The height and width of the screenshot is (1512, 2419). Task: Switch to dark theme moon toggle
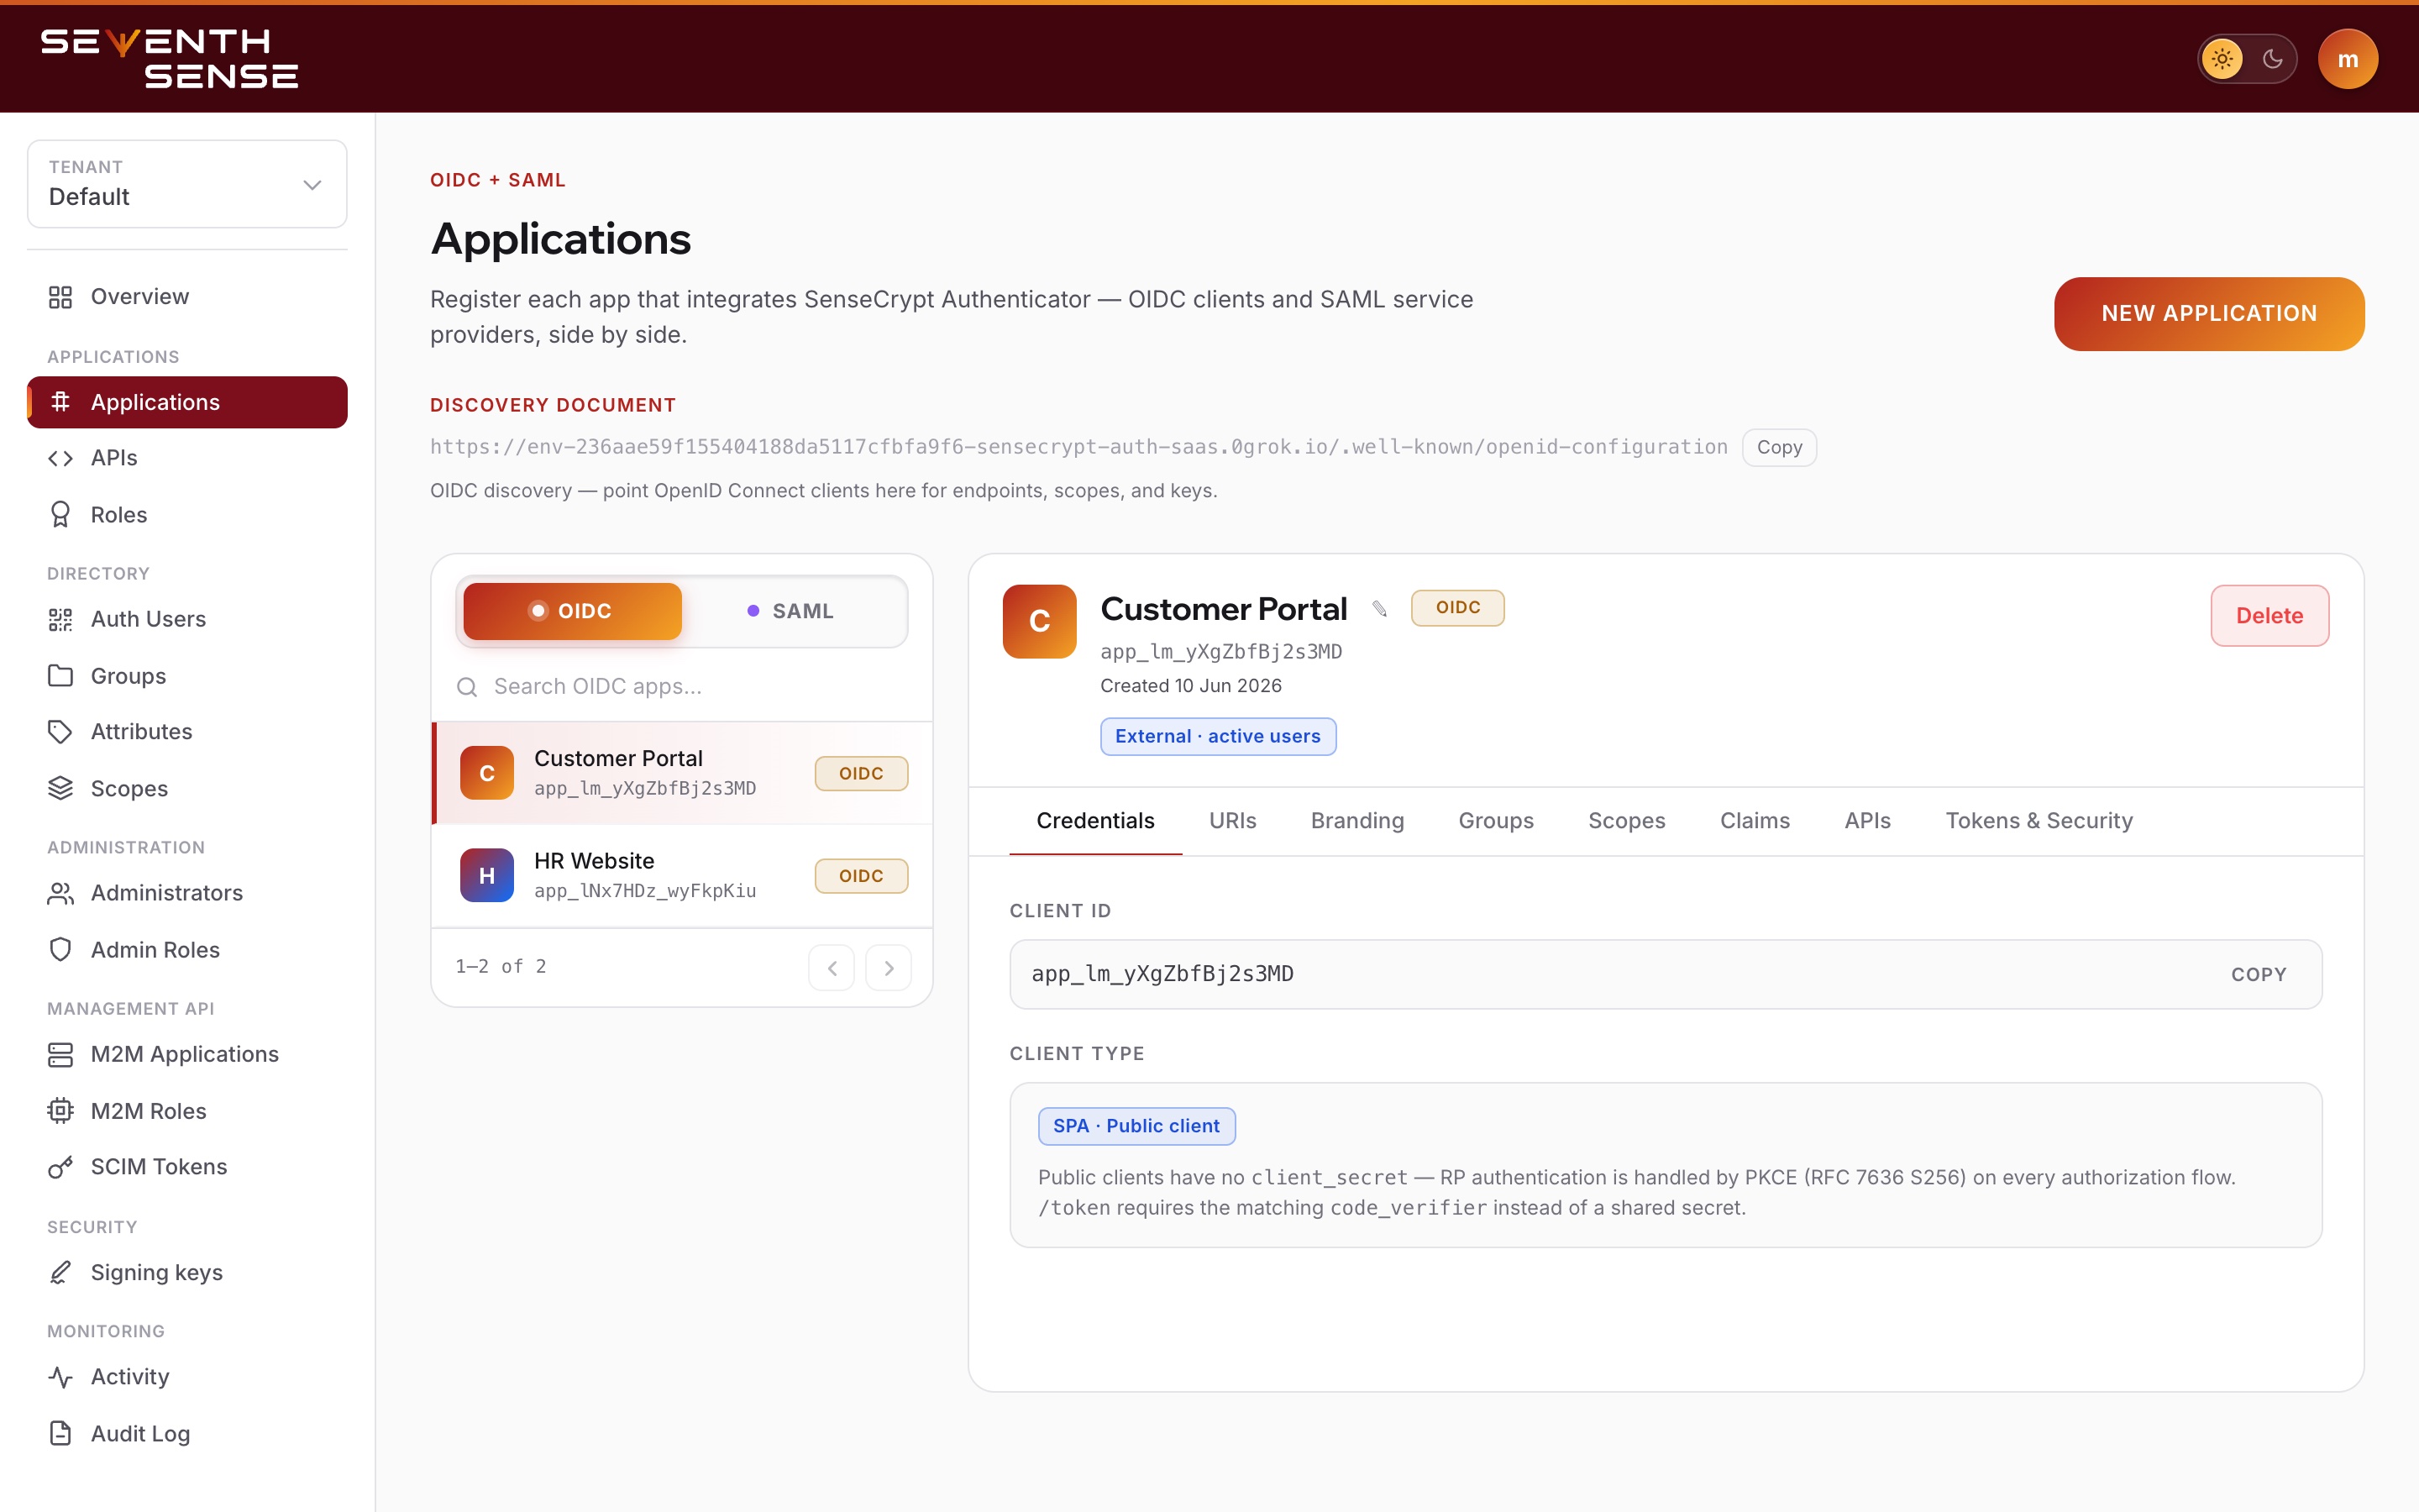2273,59
